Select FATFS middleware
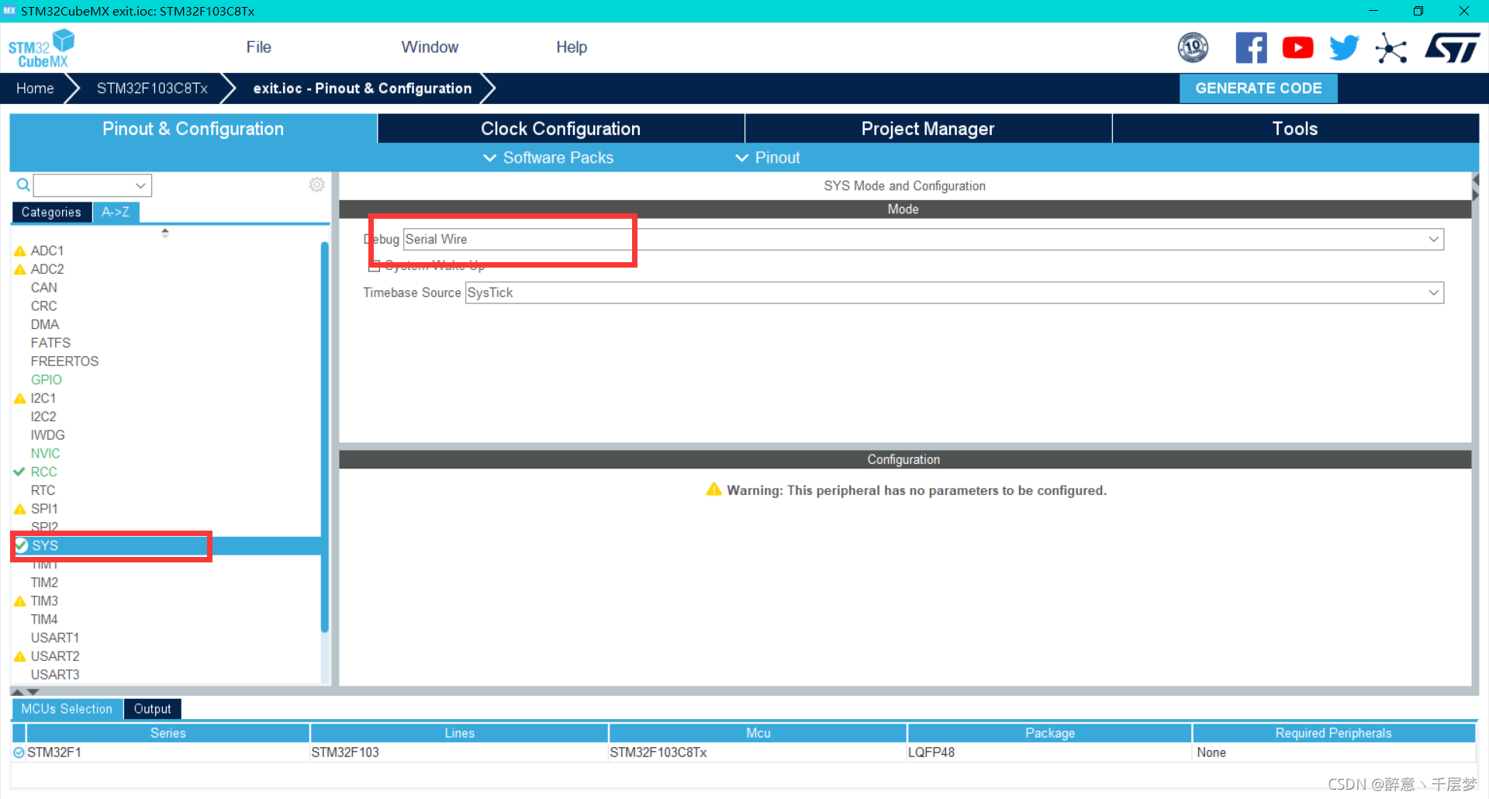Image resolution: width=1489 pixels, height=799 pixels. 50,343
